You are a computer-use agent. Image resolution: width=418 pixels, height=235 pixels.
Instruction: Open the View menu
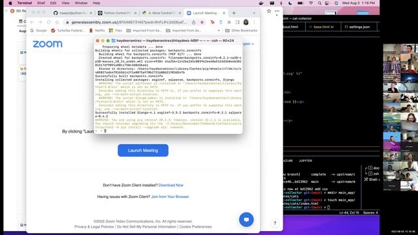click(x=65, y=3)
